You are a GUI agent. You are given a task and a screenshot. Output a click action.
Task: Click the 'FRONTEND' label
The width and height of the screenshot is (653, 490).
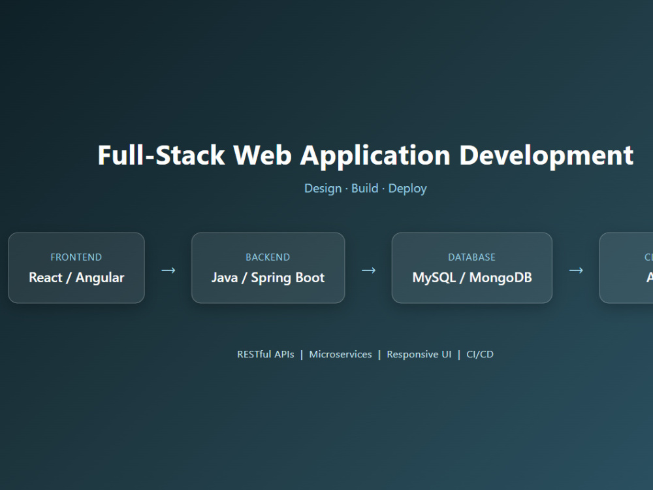76,257
